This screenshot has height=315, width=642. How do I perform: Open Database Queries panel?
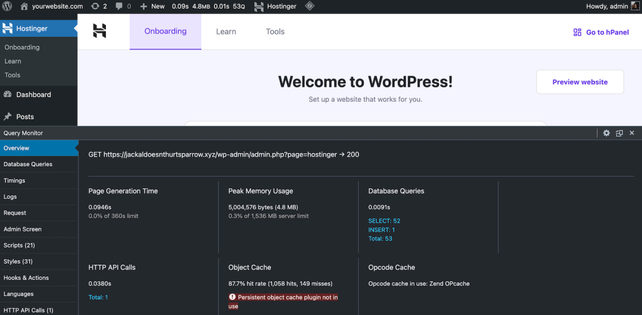click(x=39, y=164)
